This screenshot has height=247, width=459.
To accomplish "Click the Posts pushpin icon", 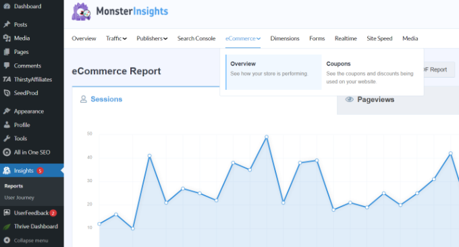I will [x=7, y=24].
